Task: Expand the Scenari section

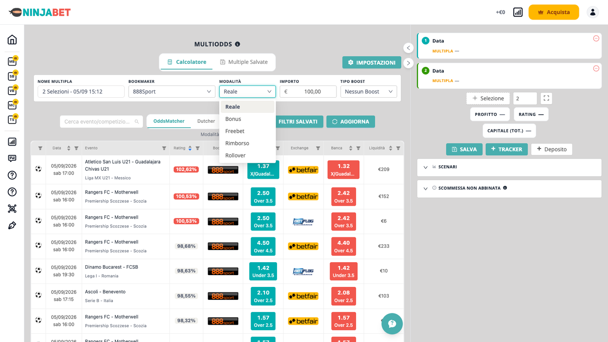Action: [509, 167]
